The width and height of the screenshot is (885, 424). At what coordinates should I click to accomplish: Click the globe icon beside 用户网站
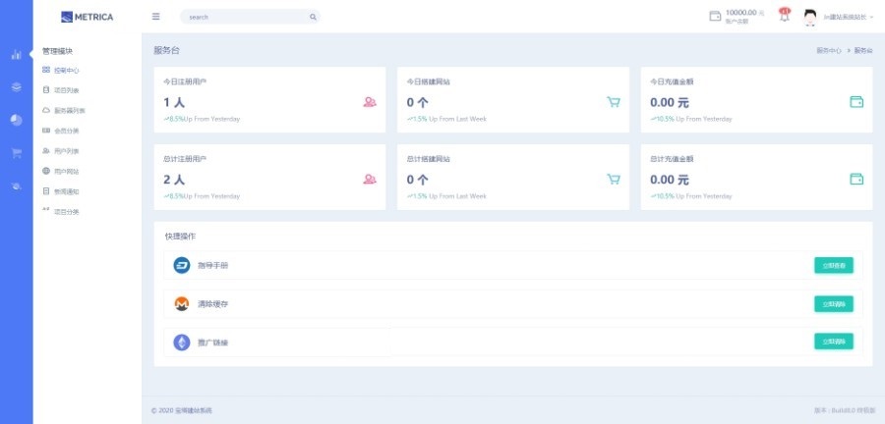(46, 171)
